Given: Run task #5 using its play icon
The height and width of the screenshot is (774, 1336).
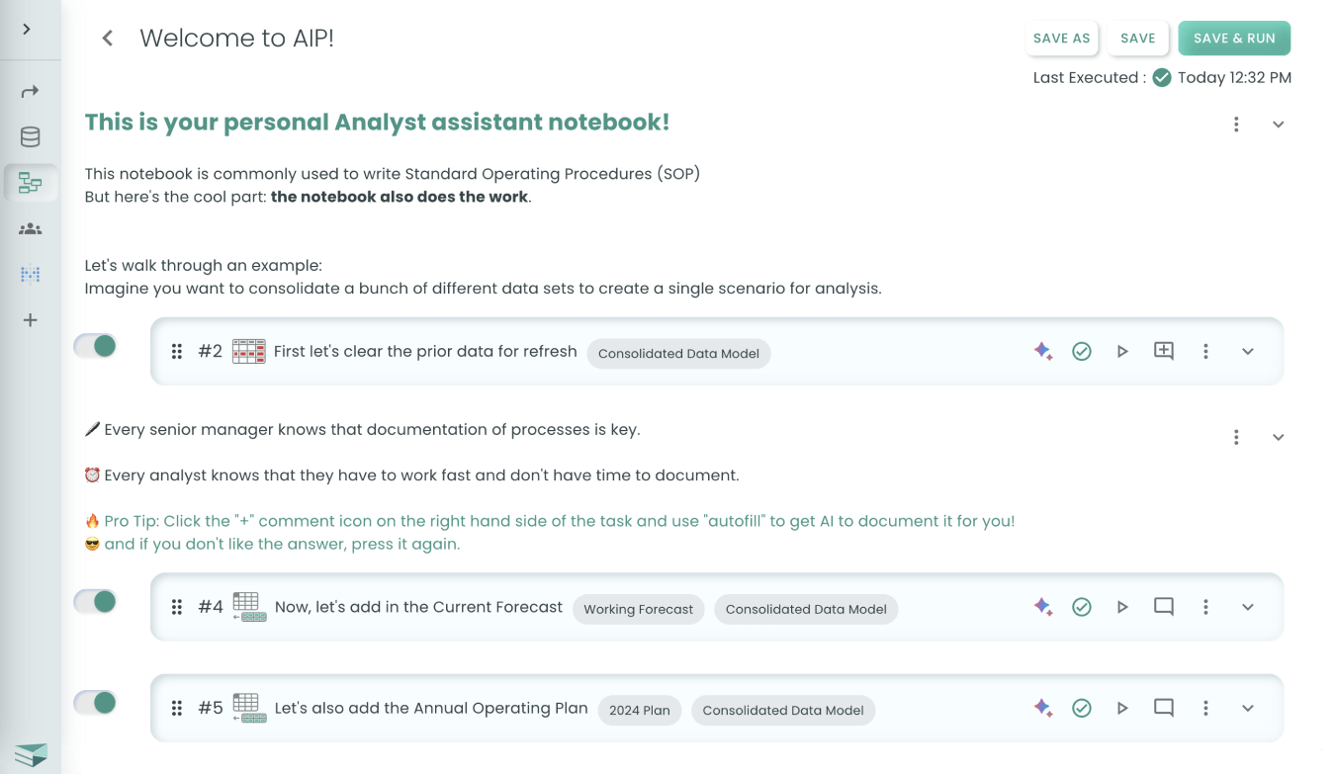Looking at the screenshot, I should pos(1122,708).
